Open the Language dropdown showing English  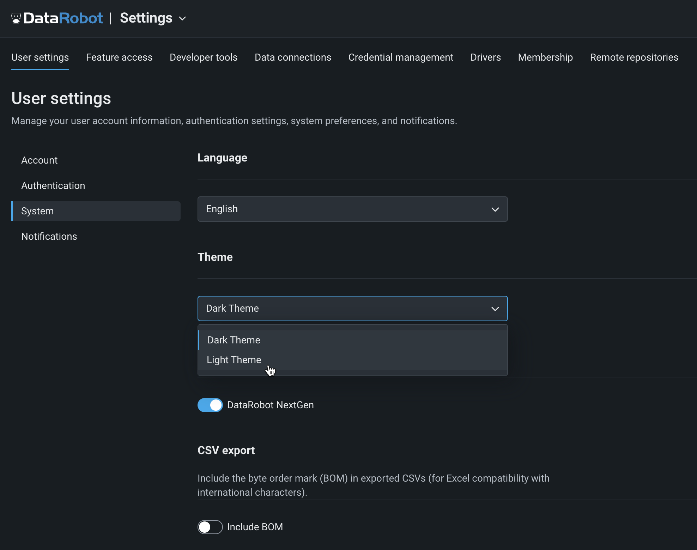pos(352,209)
